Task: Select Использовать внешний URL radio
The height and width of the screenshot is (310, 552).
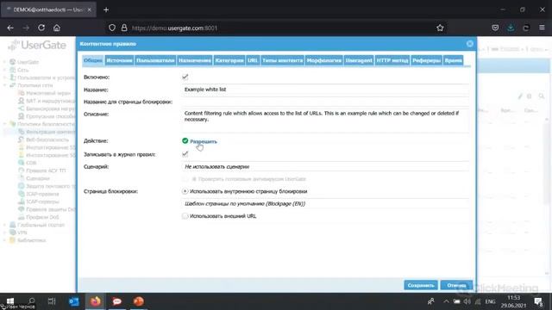Action: click(x=185, y=216)
